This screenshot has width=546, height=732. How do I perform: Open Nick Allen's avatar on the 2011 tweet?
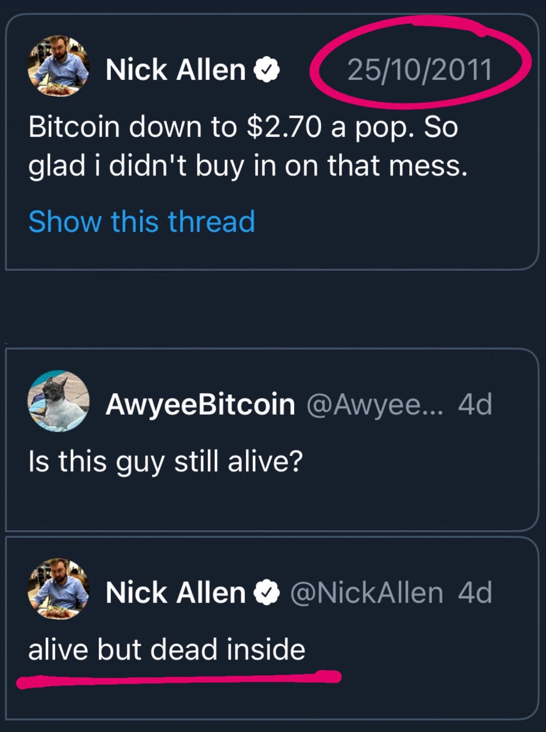tap(59, 66)
